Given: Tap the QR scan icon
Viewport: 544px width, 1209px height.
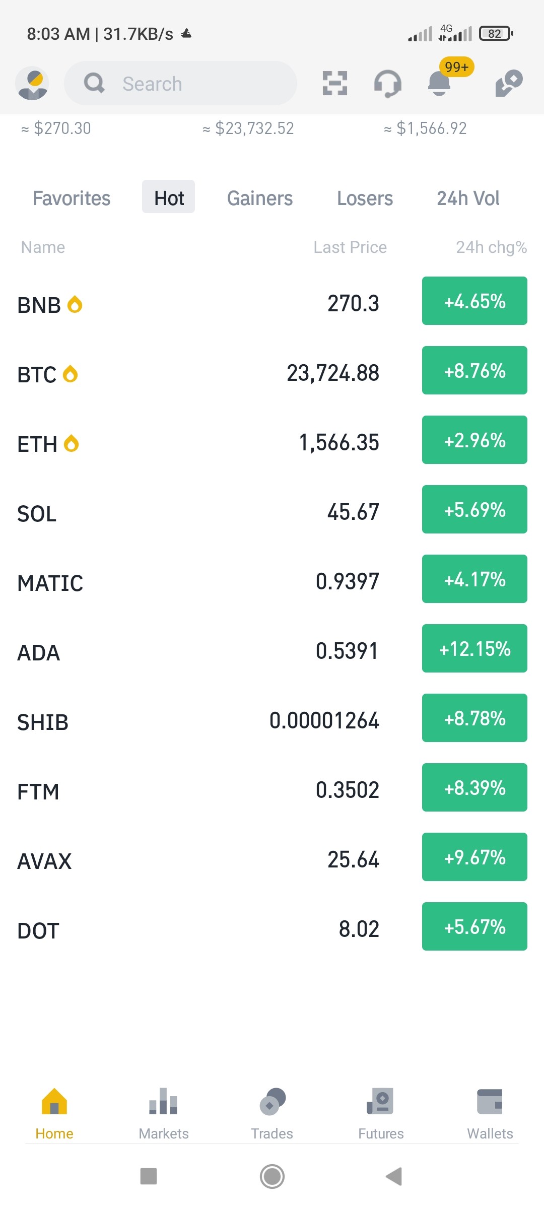Looking at the screenshot, I should pyautogui.click(x=335, y=83).
